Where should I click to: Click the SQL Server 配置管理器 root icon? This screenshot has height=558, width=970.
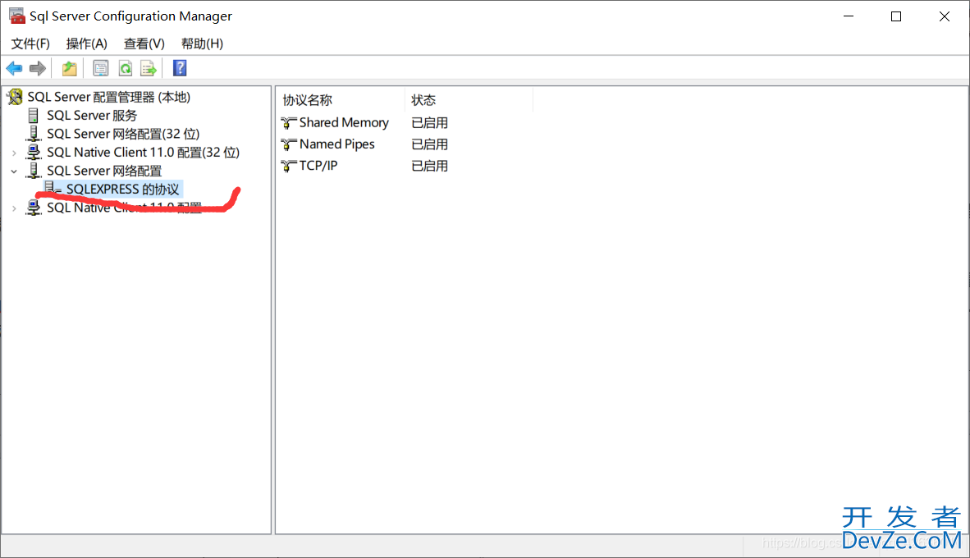(16, 97)
